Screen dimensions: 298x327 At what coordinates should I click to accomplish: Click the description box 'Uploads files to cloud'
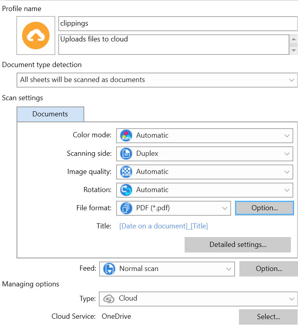(x=174, y=45)
